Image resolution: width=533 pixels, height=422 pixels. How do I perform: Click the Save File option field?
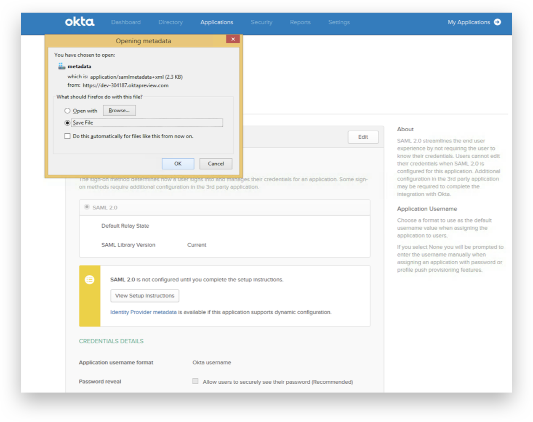click(147, 123)
